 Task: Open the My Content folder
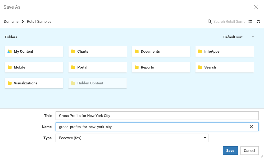[x=34, y=51]
